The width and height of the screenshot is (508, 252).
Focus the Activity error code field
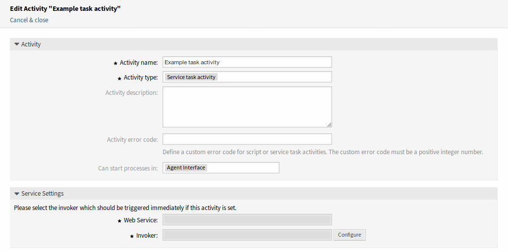pyautogui.click(x=247, y=139)
